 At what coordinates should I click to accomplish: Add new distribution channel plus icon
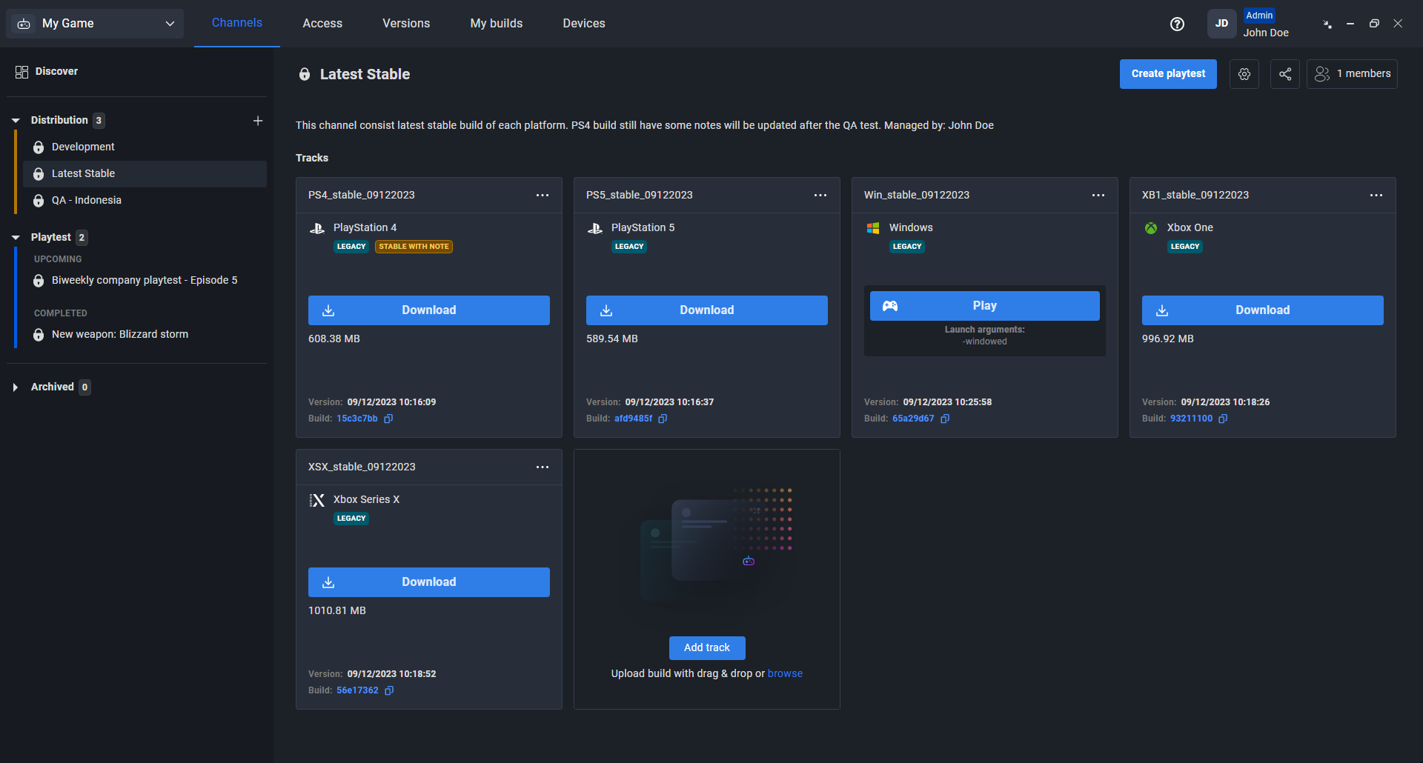258,120
